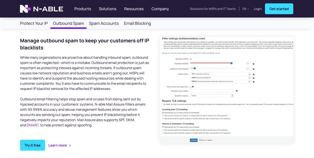
Task: Select Incoming 'any recipients or senders' TLS radio
Action: point(163,116)
